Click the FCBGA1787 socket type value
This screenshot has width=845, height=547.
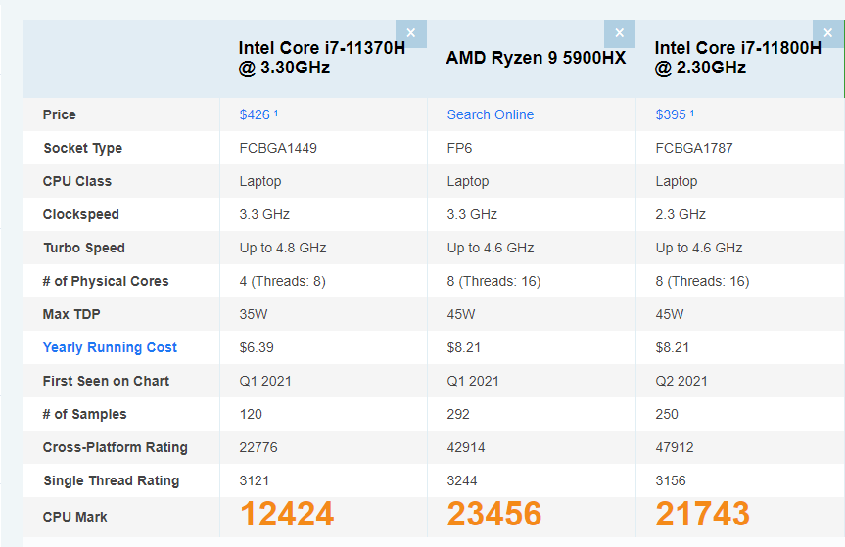pos(694,148)
